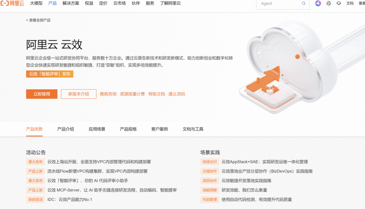Open the 定价 menu

tap(103, 3)
